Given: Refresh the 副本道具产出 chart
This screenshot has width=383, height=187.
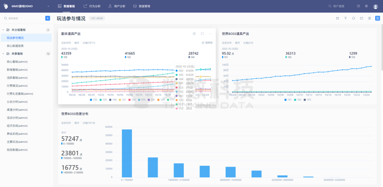Looking at the screenshot, I should pos(194,34).
